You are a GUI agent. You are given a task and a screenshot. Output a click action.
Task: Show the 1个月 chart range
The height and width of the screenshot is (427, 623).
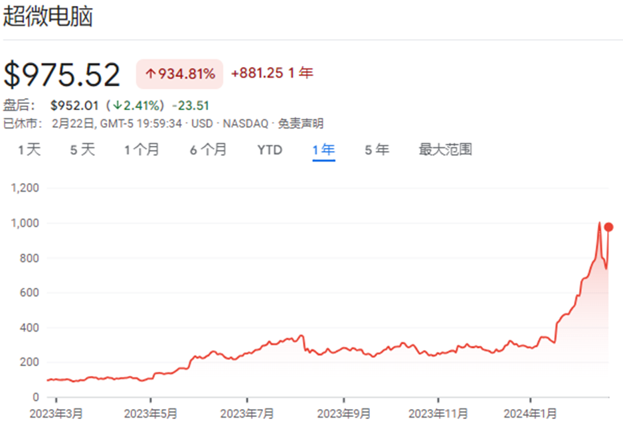point(141,150)
